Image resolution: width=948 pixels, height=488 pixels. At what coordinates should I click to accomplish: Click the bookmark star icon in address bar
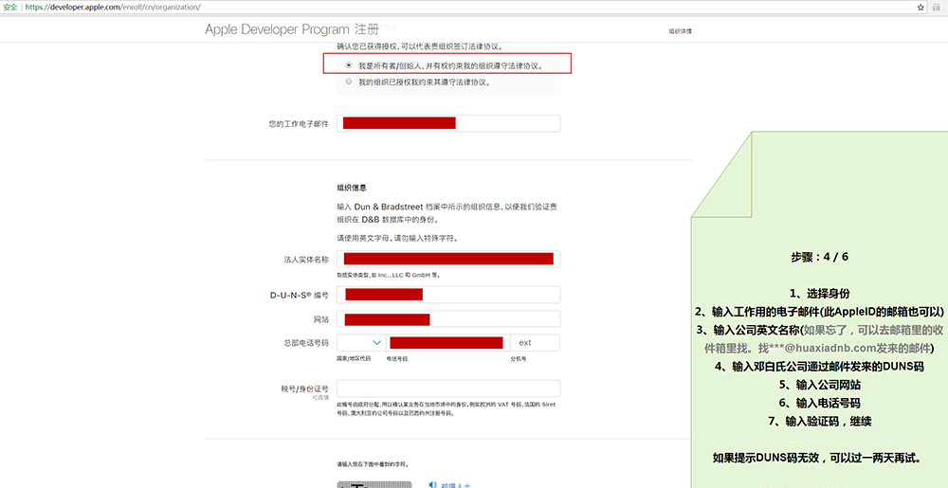[921, 7]
